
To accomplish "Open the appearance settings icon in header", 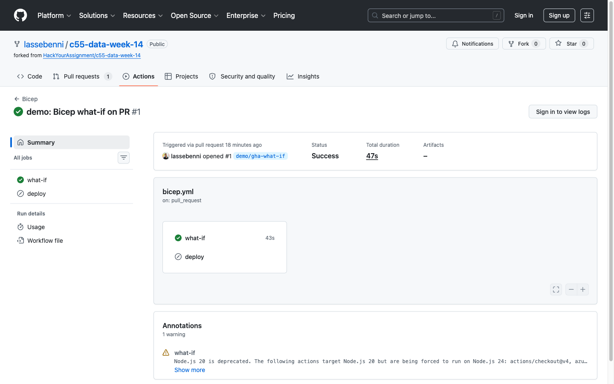I will point(587,15).
